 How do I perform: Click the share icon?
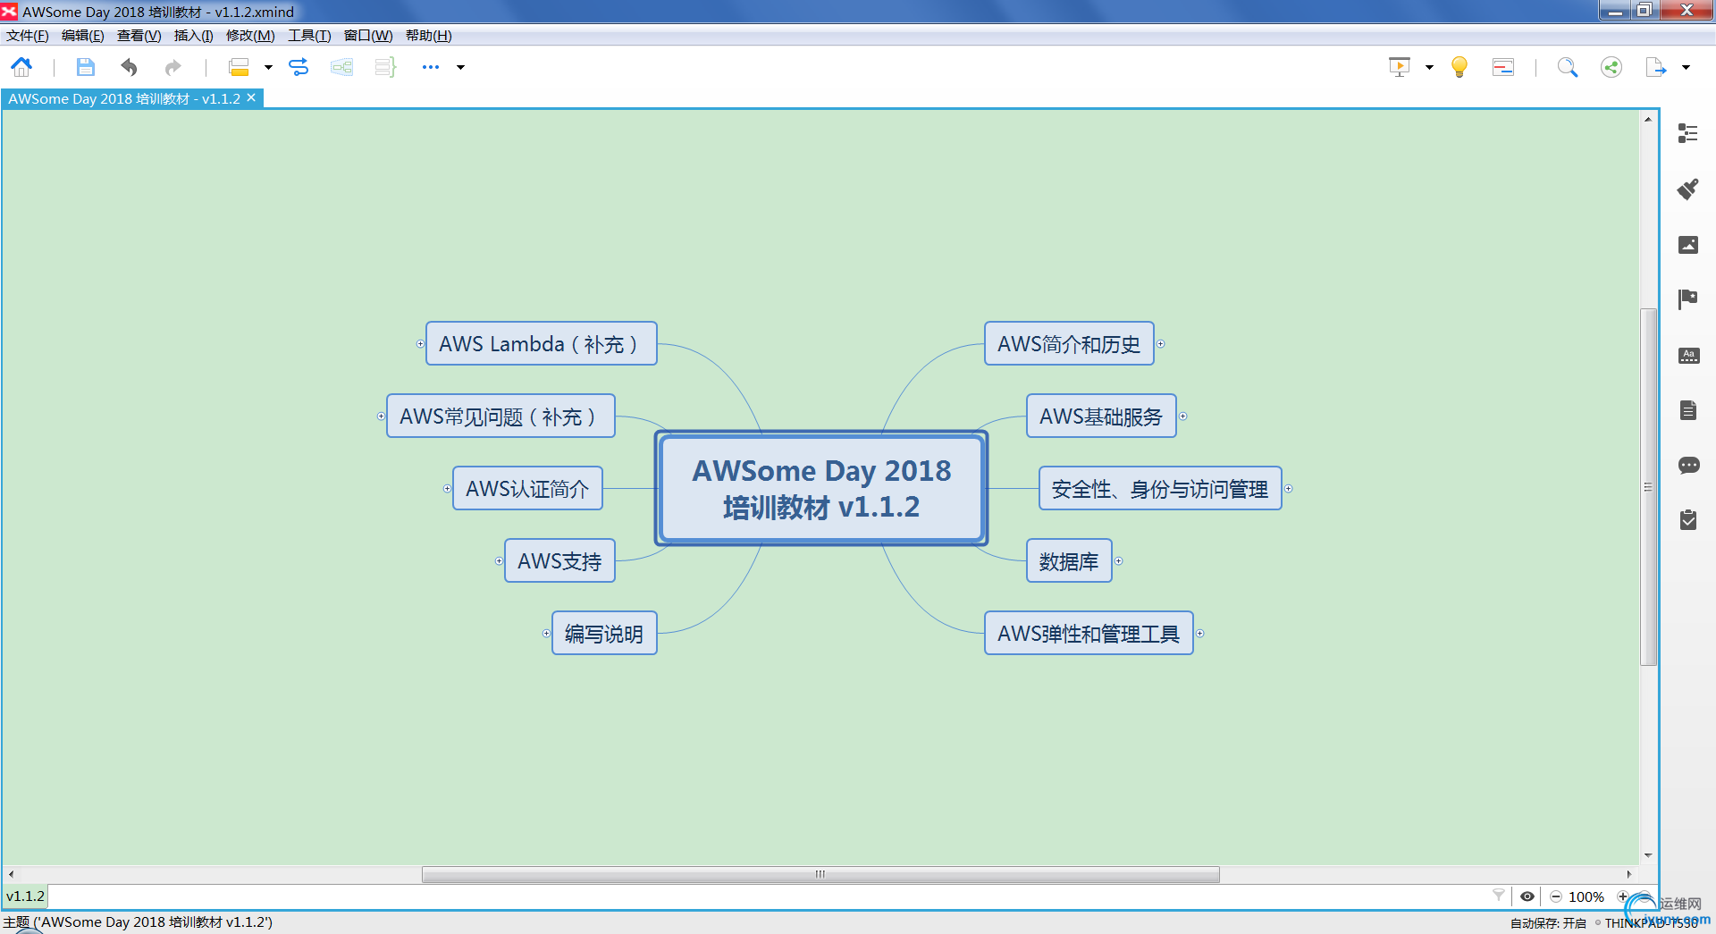(1611, 67)
